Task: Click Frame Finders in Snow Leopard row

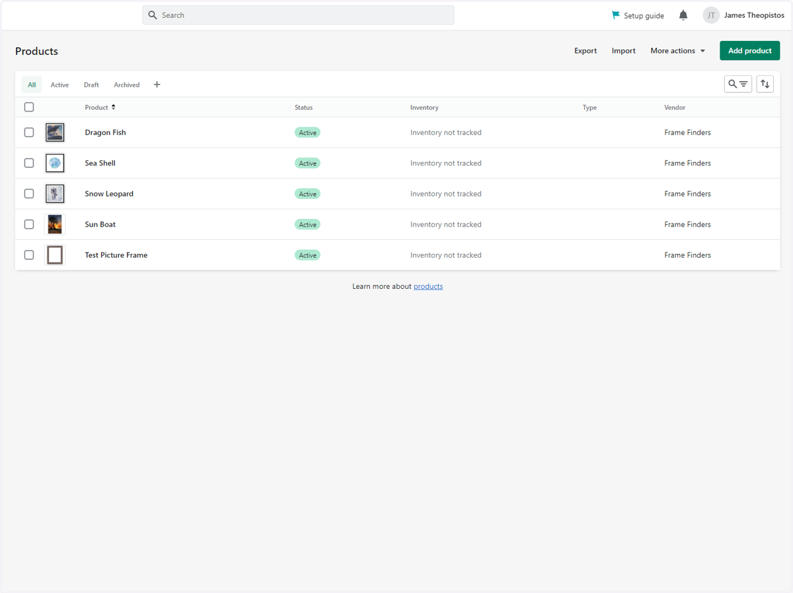Action: click(687, 194)
